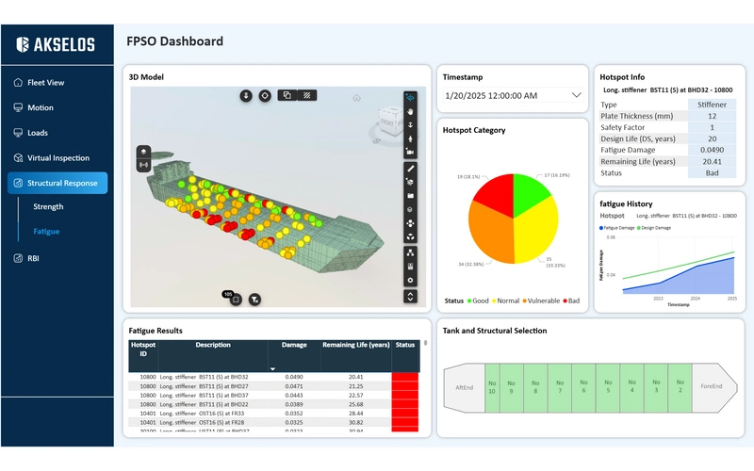Open the Damage column sort arrow
This screenshot has width=754, height=471.
[x=272, y=368]
